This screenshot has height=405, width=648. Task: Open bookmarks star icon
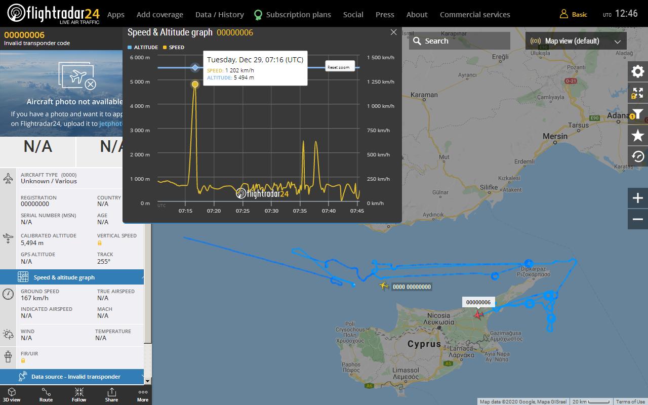pos(638,135)
